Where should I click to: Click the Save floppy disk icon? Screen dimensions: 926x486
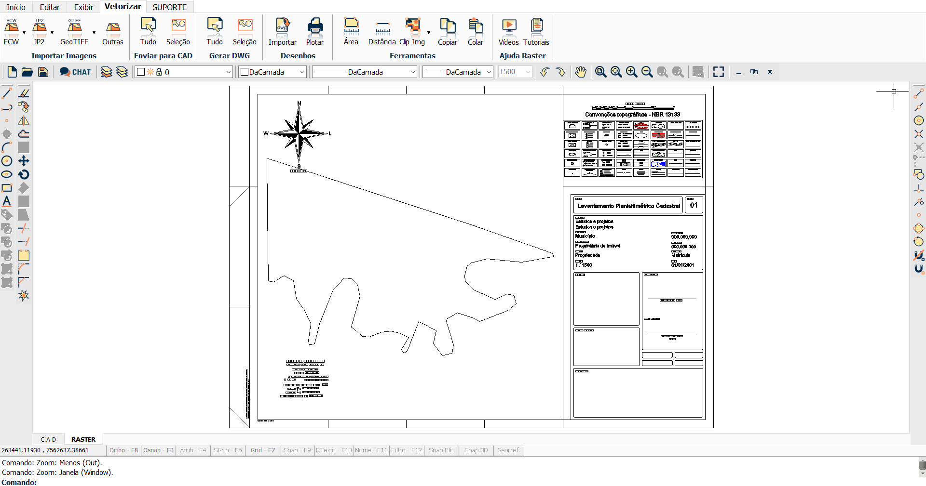click(x=43, y=72)
